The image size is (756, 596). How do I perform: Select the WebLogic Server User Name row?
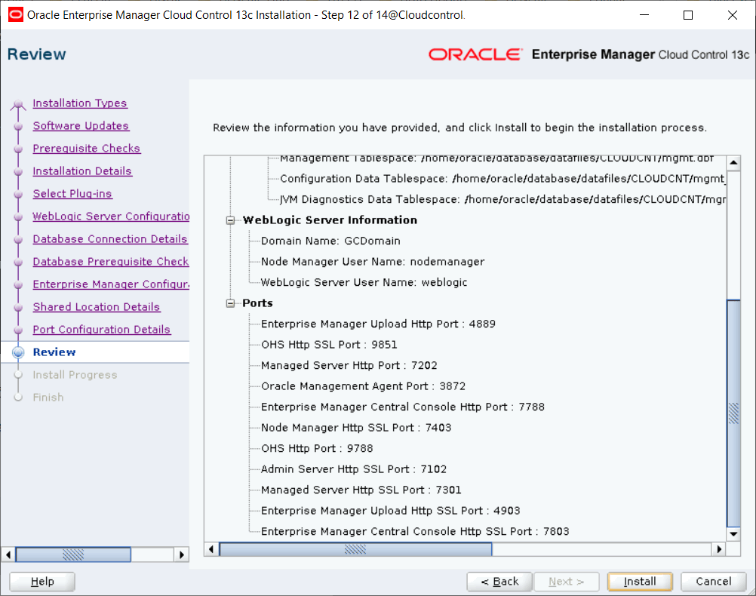[x=364, y=283]
